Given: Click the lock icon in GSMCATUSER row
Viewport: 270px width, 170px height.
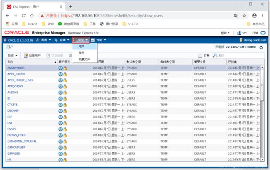Looking at the screenshot, I should pyautogui.click(x=65, y=148).
